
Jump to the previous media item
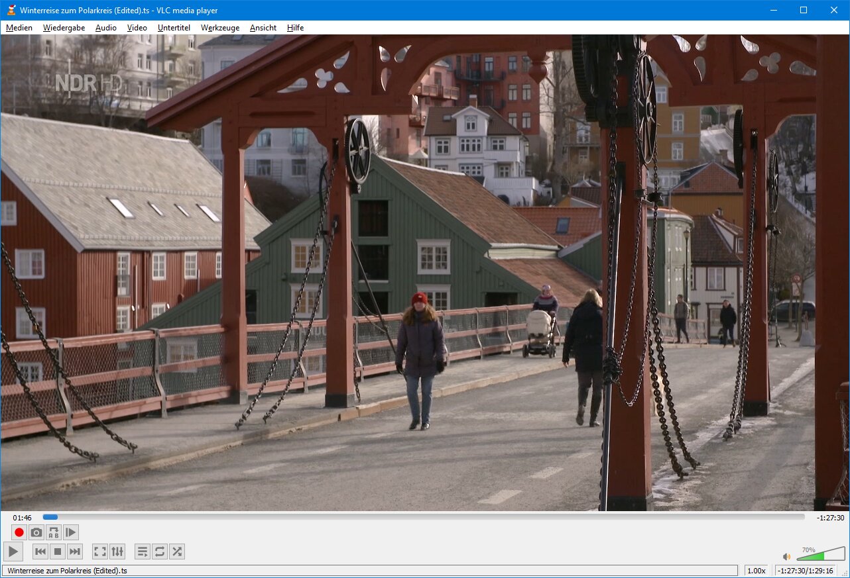point(40,552)
